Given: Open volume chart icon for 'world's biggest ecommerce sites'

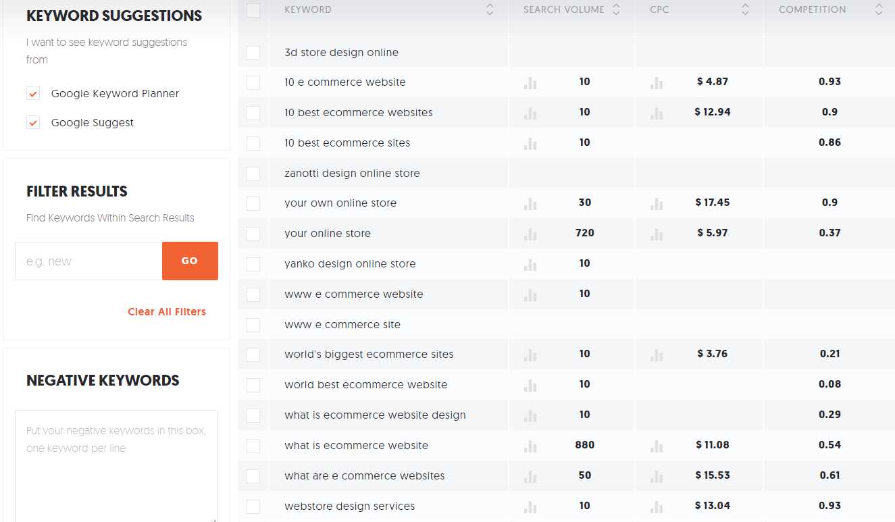Looking at the screenshot, I should point(530,355).
